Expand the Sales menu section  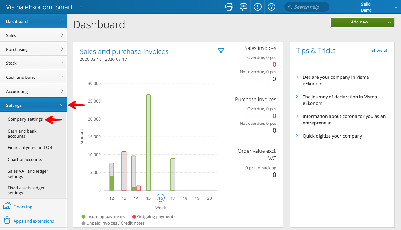point(33,35)
